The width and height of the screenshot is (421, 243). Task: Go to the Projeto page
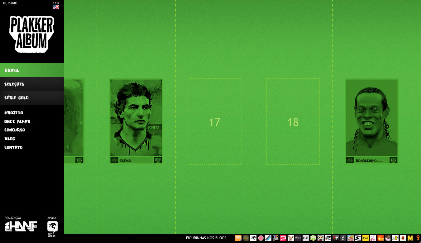[14, 113]
